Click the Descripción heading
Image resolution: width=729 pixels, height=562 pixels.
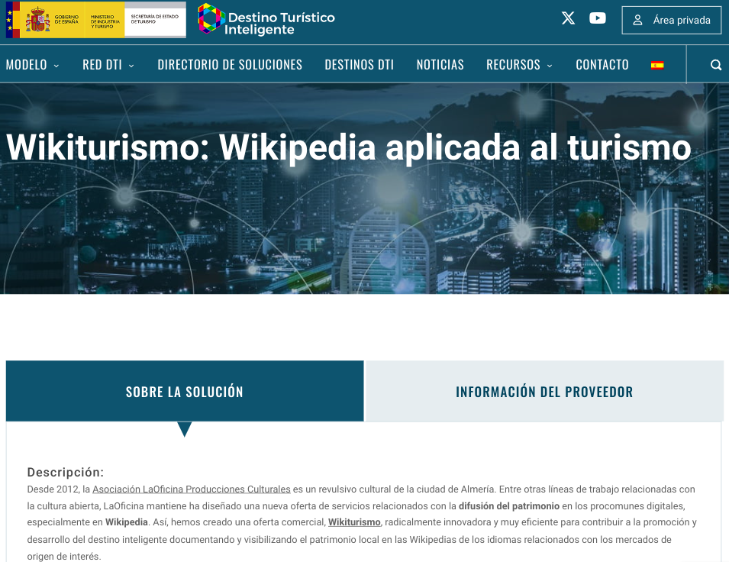pyautogui.click(x=66, y=472)
